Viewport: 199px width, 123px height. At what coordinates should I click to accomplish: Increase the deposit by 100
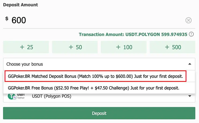point(124,47)
